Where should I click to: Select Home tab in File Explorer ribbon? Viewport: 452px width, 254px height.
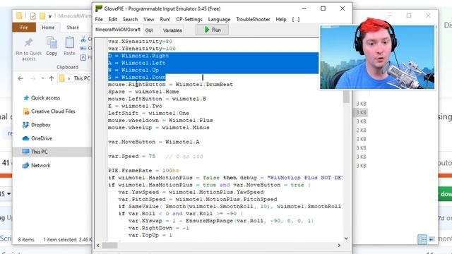tap(48, 28)
